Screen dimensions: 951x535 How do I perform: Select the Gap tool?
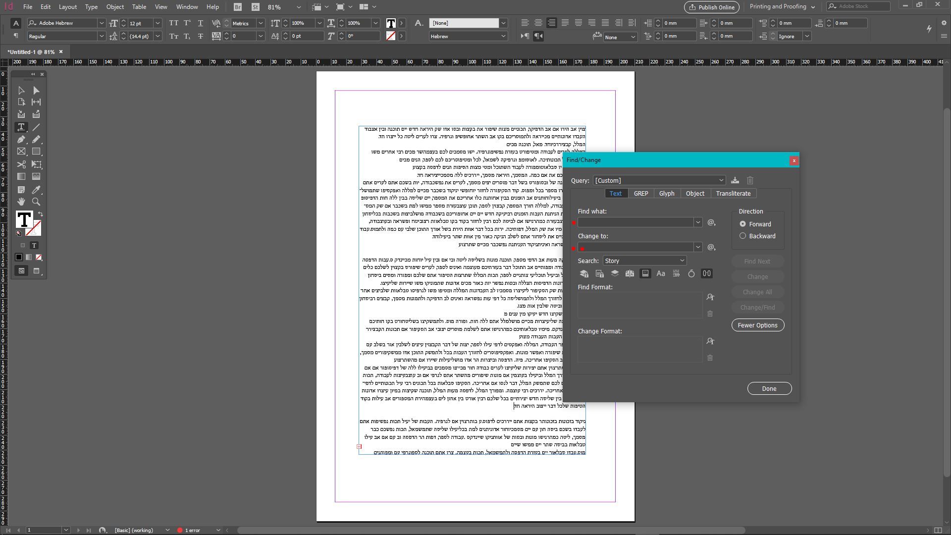point(36,102)
